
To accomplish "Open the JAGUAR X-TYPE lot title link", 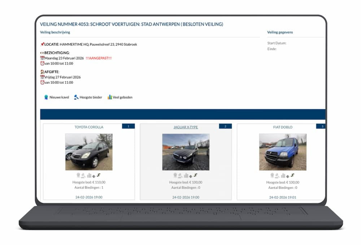I will coord(186,127).
